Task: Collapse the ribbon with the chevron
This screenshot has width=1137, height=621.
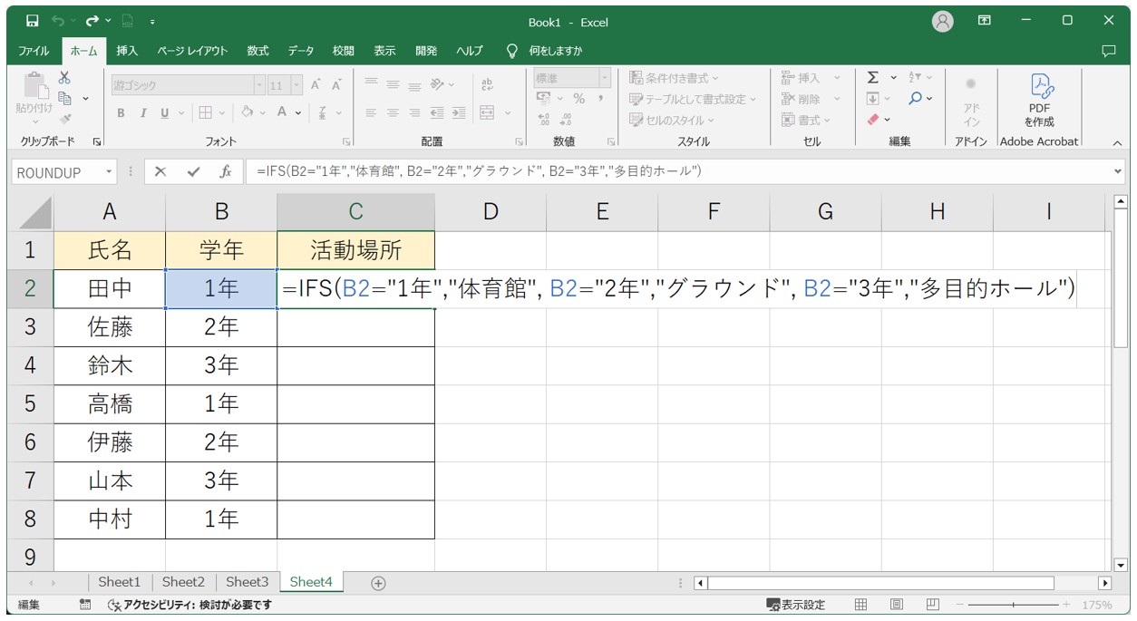Action: (1117, 142)
